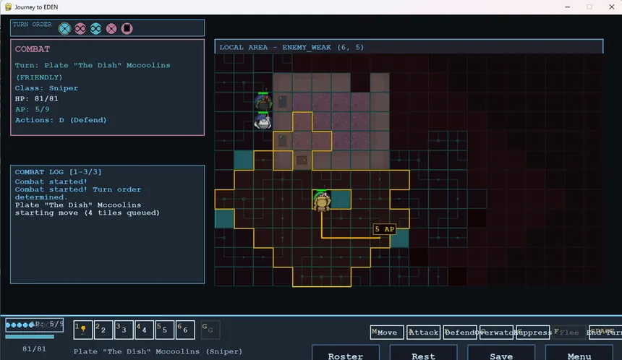Click the TURN ORDER label
Screen dimensions: 622x360
point(32,25)
